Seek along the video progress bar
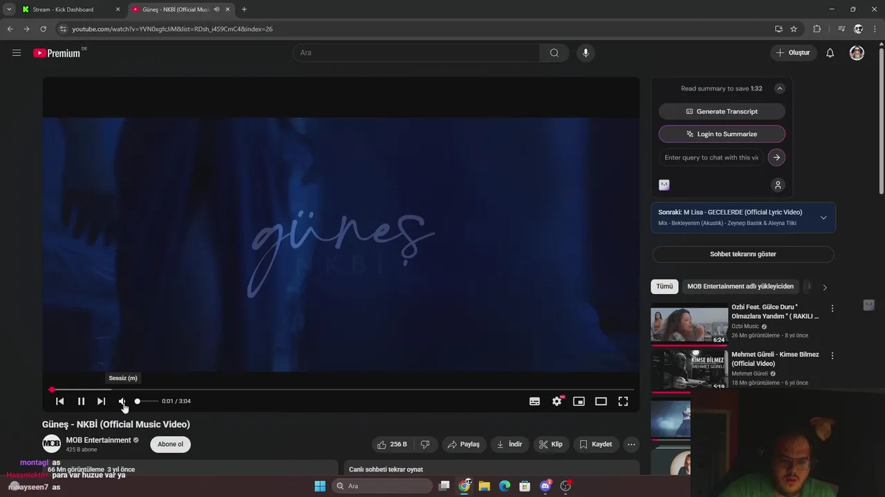The image size is (885, 497). tap(340, 389)
